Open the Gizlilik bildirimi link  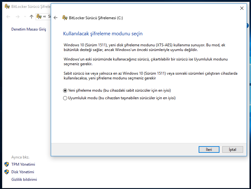[24, 180]
